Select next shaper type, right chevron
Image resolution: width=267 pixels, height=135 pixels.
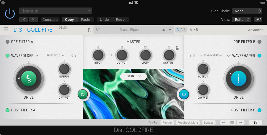click(x=194, y=56)
